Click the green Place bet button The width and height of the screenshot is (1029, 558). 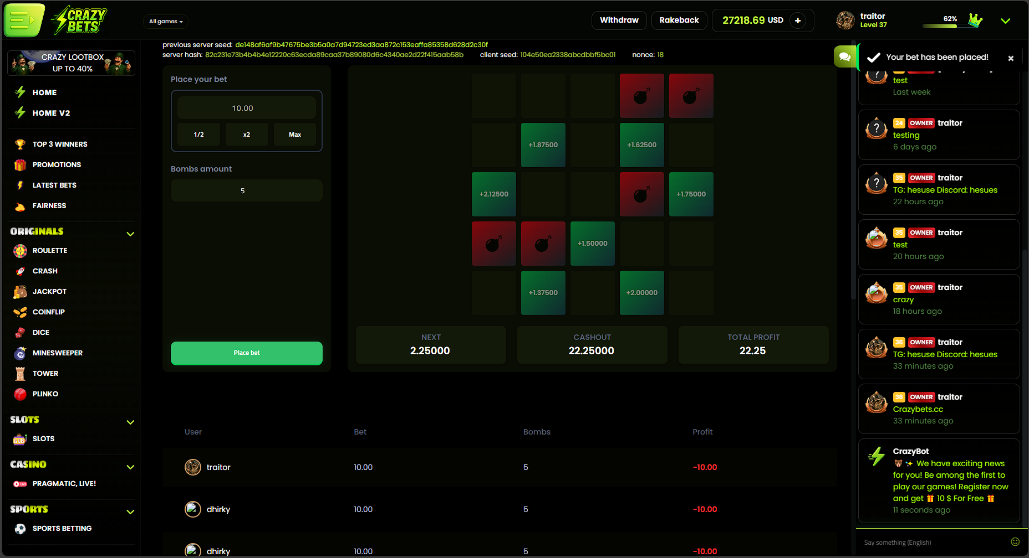(x=247, y=353)
